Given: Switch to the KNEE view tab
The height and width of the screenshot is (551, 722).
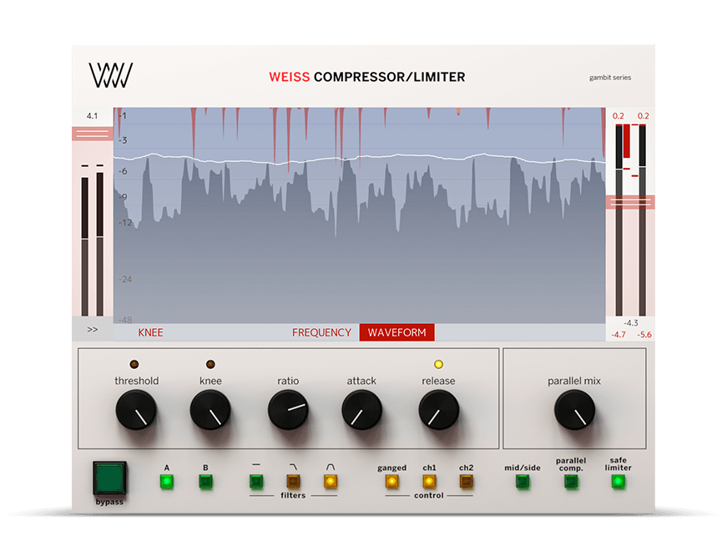Looking at the screenshot, I should click(150, 332).
